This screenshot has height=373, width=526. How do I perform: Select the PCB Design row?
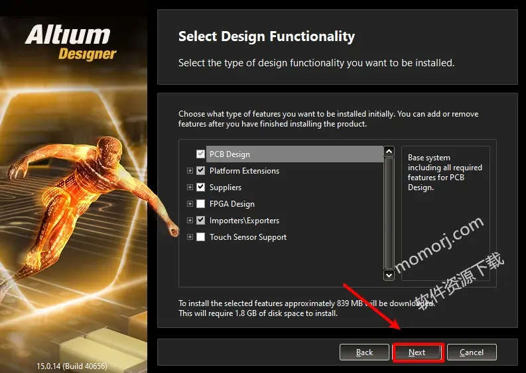(295, 154)
